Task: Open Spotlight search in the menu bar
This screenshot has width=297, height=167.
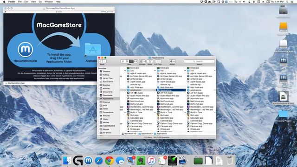Action: pyautogui.click(x=287, y=2)
